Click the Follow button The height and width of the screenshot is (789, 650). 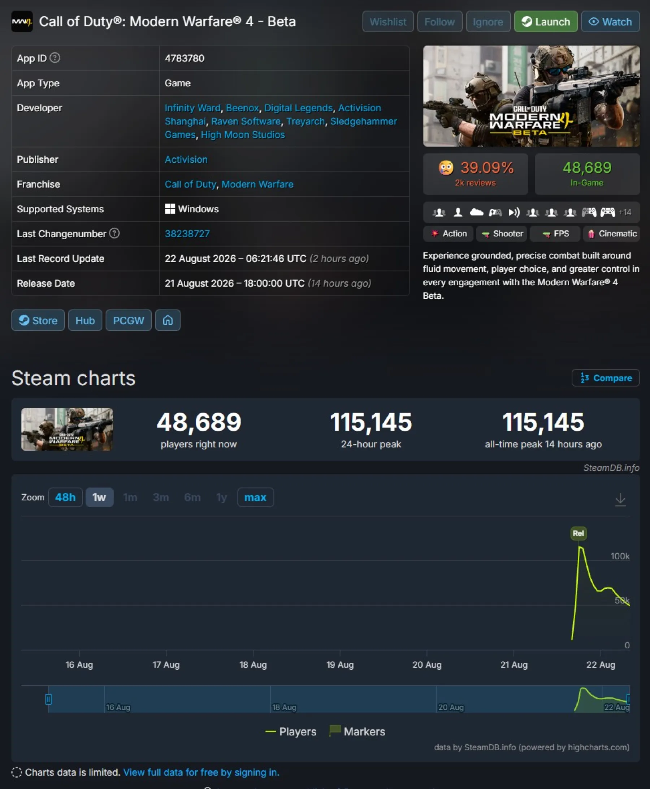point(439,22)
